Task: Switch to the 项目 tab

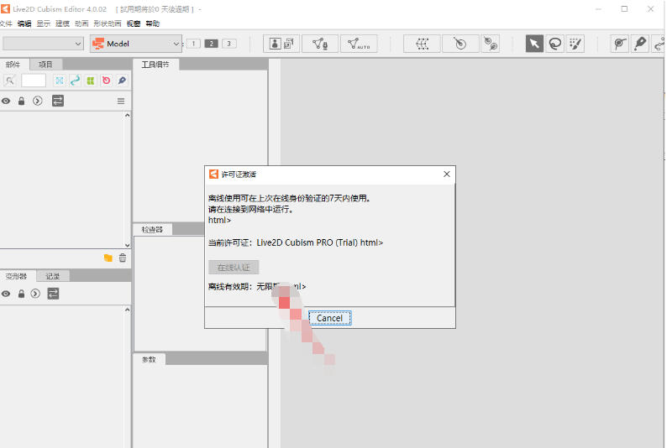Action: tap(46, 65)
